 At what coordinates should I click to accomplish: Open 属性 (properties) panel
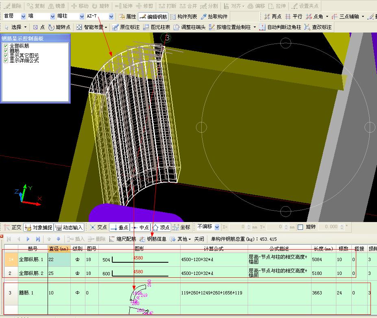point(128,16)
